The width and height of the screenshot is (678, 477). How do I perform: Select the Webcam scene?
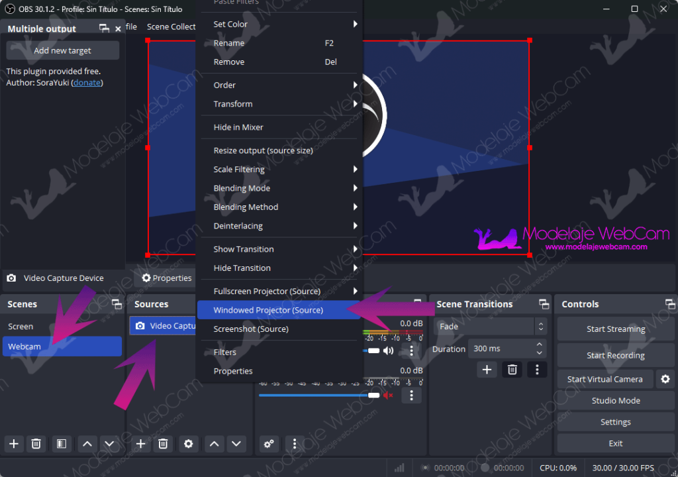62,346
